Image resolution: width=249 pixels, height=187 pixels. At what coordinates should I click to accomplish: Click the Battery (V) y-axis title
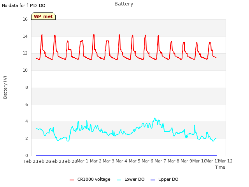click(x=5, y=87)
